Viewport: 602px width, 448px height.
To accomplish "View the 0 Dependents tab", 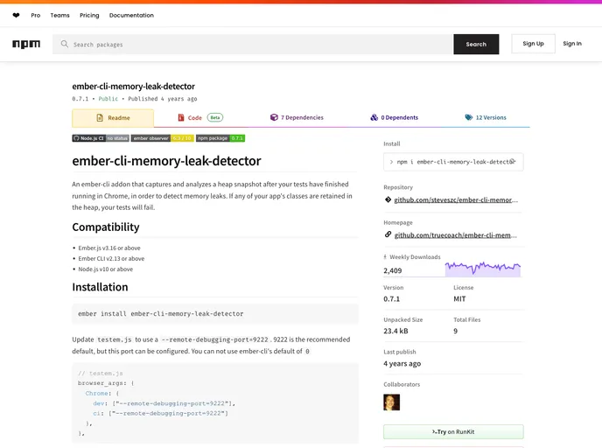I will pos(395,117).
